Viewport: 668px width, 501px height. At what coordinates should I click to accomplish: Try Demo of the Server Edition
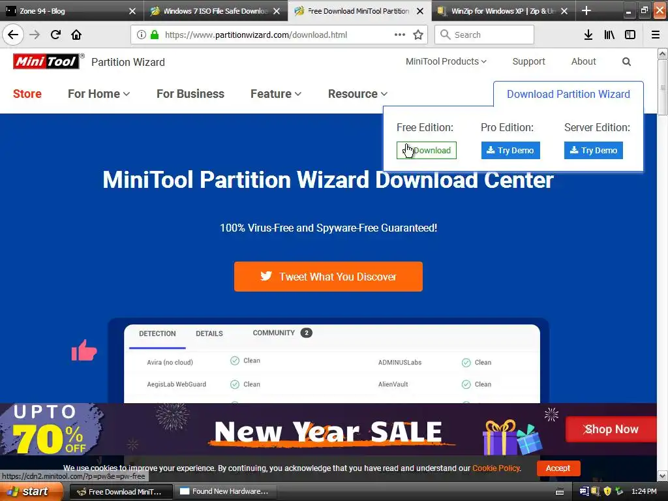pyautogui.click(x=594, y=151)
